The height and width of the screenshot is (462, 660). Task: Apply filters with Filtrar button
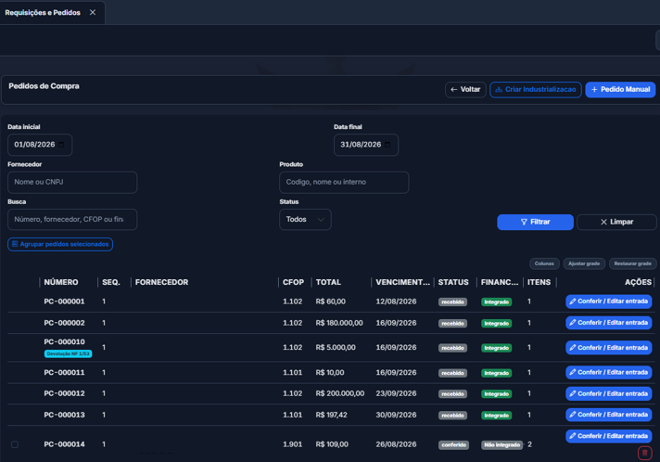(x=535, y=222)
